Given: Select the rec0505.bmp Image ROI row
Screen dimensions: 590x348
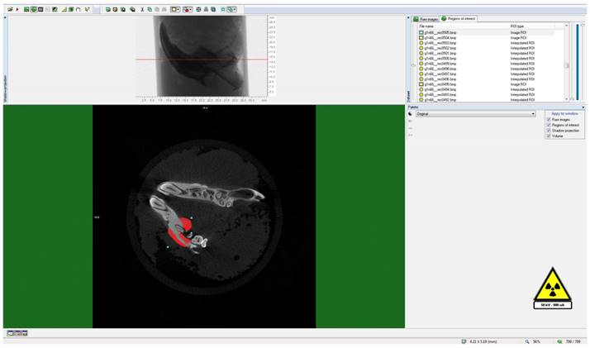Looking at the screenshot, I should [x=486, y=33].
